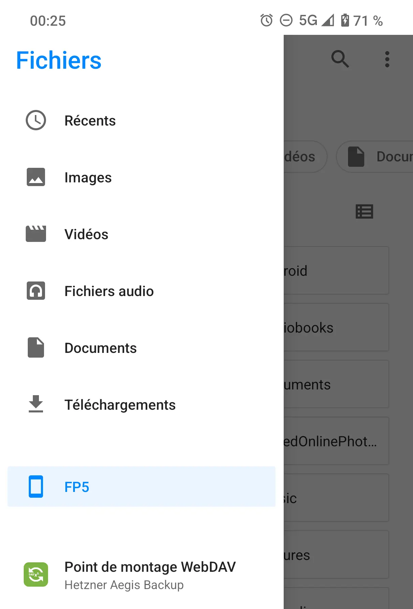Open the Pictures folder
Viewport: 413px width, 609px height.
pyautogui.click(x=335, y=555)
